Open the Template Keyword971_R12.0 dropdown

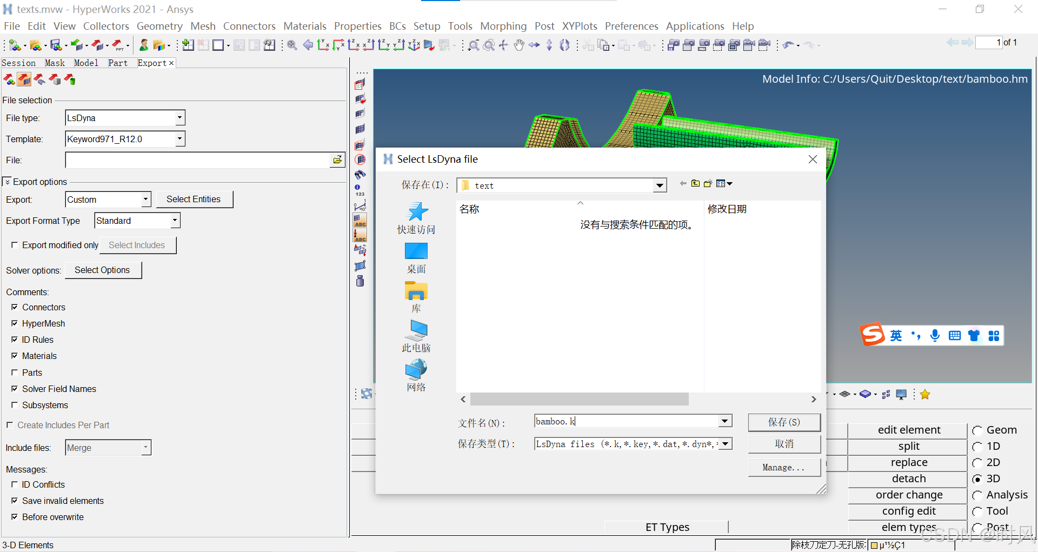(x=179, y=139)
